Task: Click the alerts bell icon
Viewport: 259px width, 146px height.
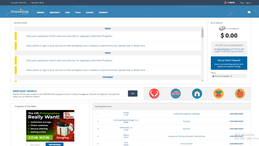Action: pos(225,2)
